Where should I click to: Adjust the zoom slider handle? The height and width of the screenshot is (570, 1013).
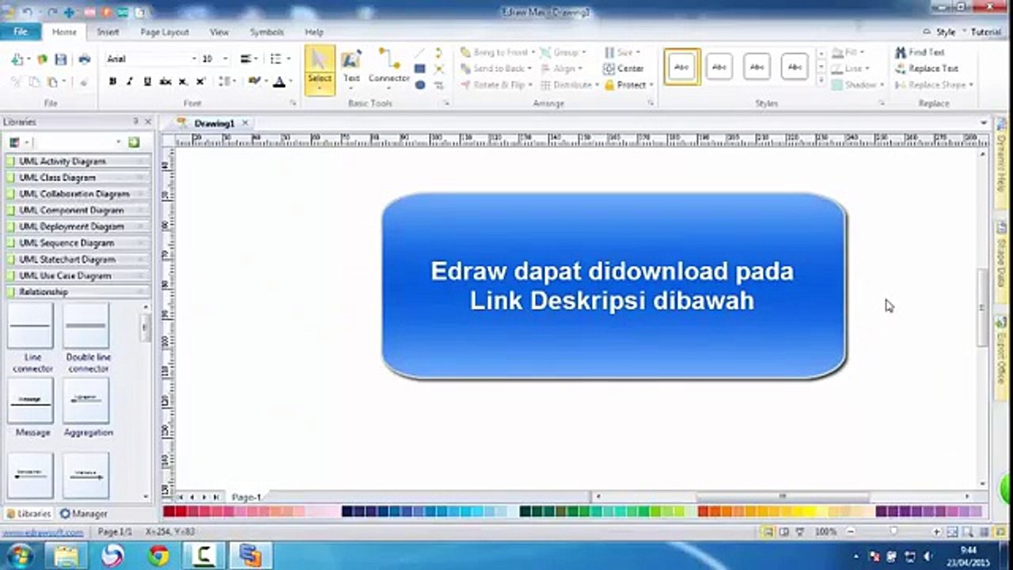coord(893,532)
